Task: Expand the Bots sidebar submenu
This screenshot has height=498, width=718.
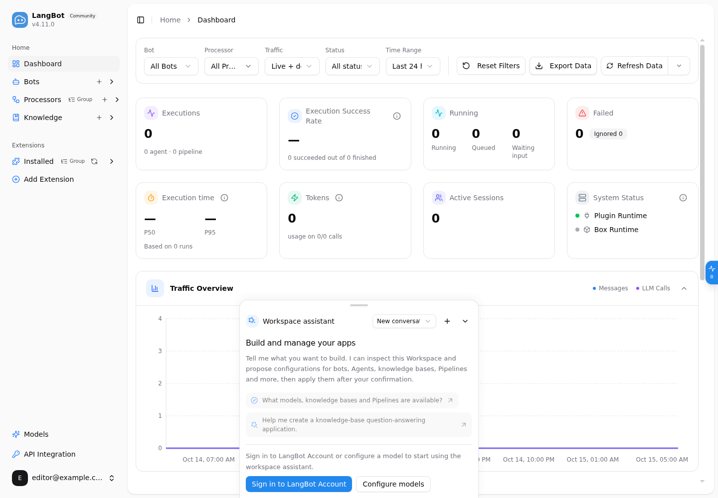Action: pos(112,82)
